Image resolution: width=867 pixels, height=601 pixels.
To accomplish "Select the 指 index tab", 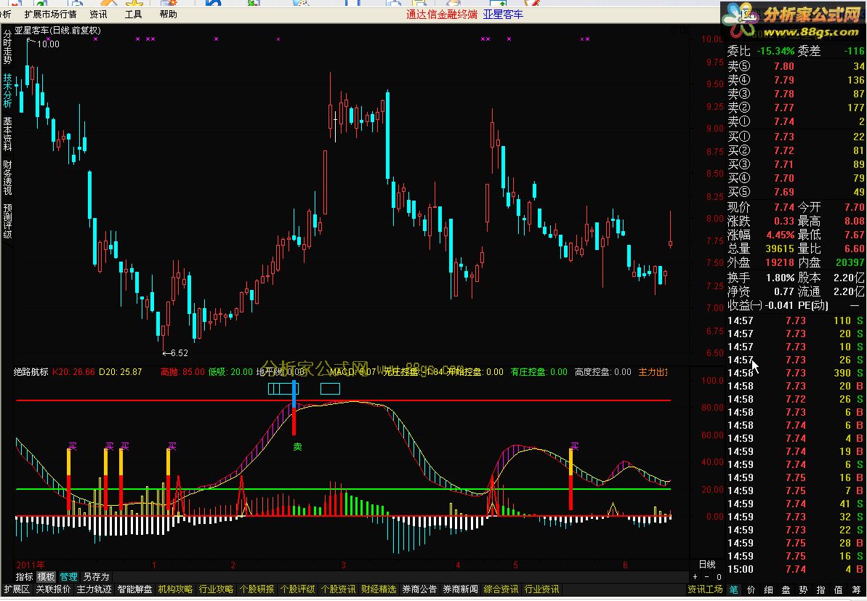I will pos(820,589).
